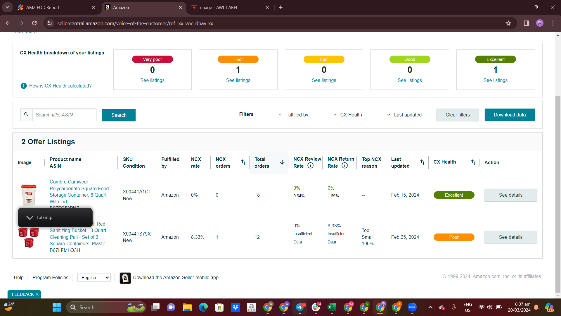Download data for offer listings
Image resolution: width=561 pixels, height=316 pixels.
click(x=510, y=115)
